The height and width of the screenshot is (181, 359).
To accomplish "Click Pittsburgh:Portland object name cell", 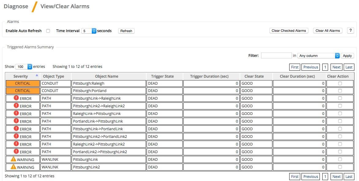I will (109, 91).
